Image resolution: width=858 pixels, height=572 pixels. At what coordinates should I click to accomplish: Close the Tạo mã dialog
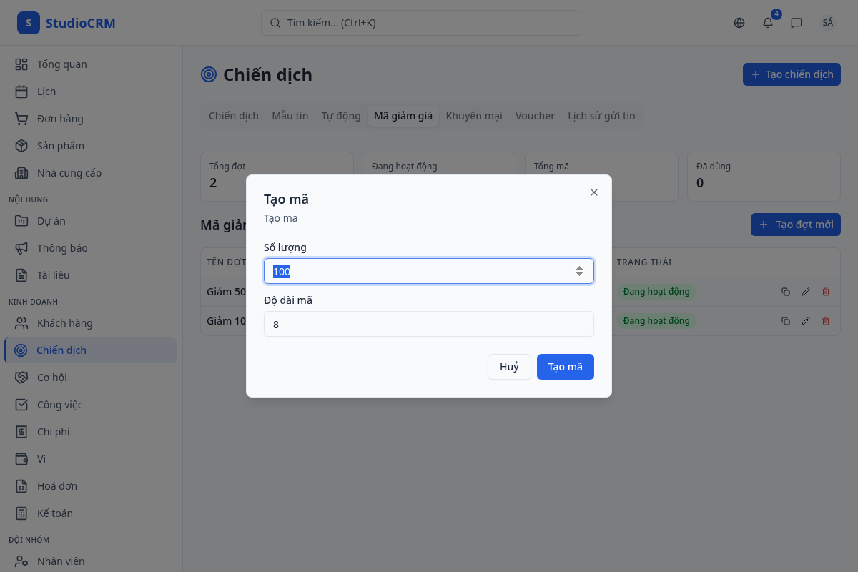[x=594, y=192]
